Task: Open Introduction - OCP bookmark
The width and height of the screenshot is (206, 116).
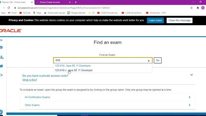Action: click(x=156, y=13)
